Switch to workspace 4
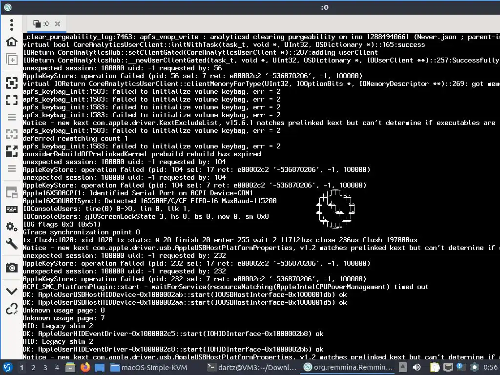The width and height of the screenshot is (500, 375). [57, 368]
